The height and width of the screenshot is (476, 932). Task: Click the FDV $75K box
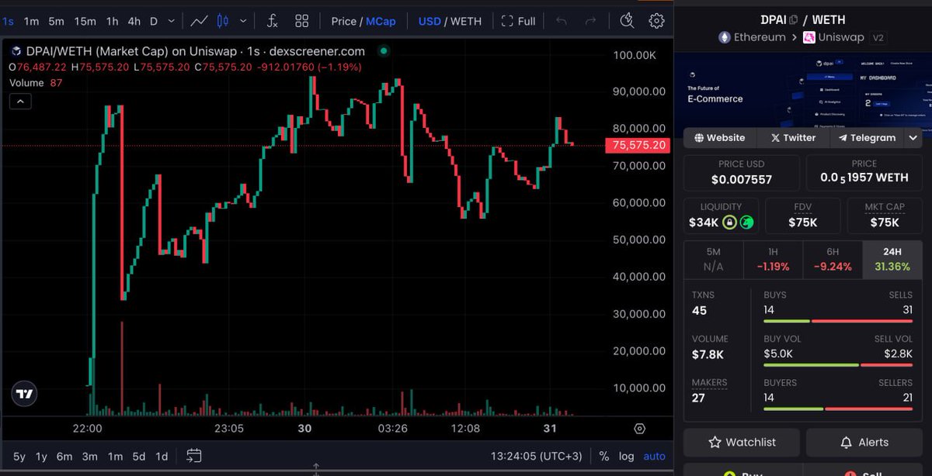point(802,216)
